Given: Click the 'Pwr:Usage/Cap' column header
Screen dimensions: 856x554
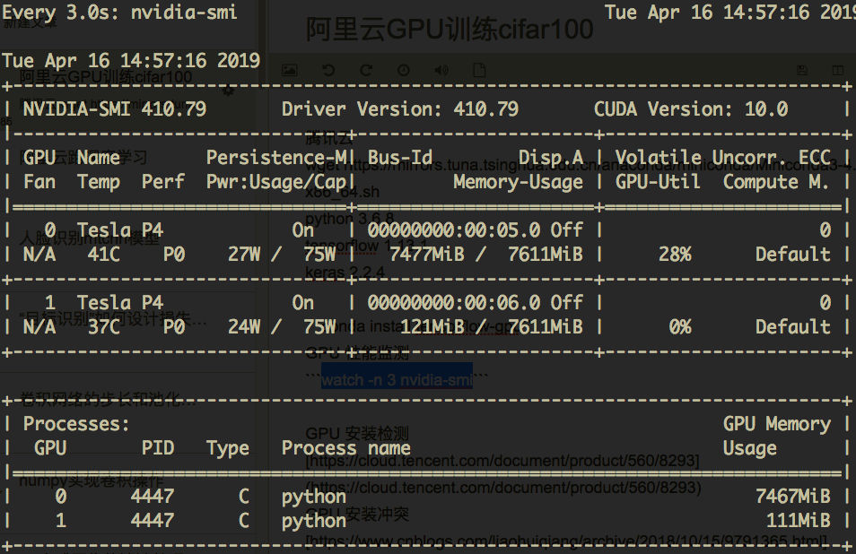Looking at the screenshot, I should pyautogui.click(x=275, y=182).
